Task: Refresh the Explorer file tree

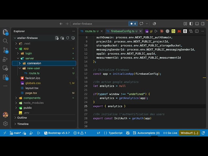Action: (x=68, y=38)
